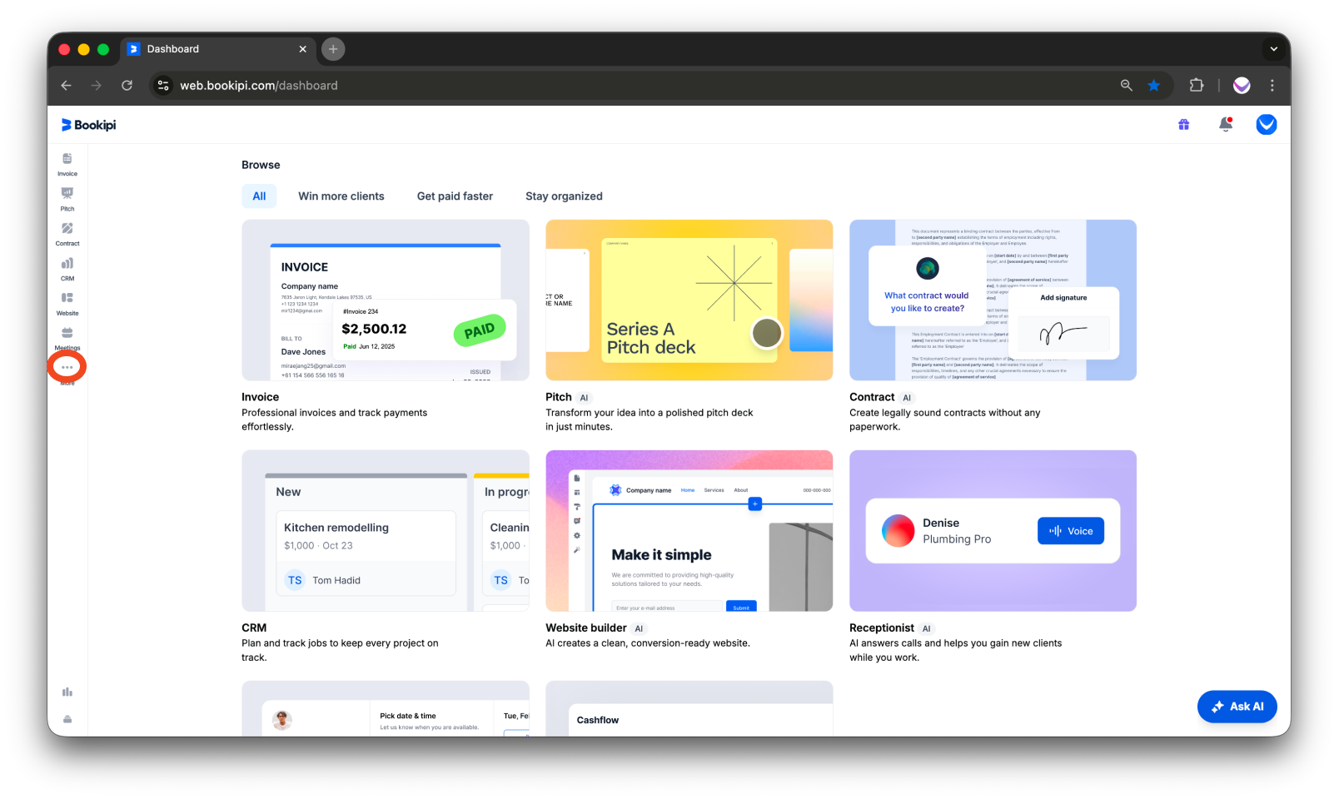Bookmark the page with the star icon

click(x=1153, y=85)
